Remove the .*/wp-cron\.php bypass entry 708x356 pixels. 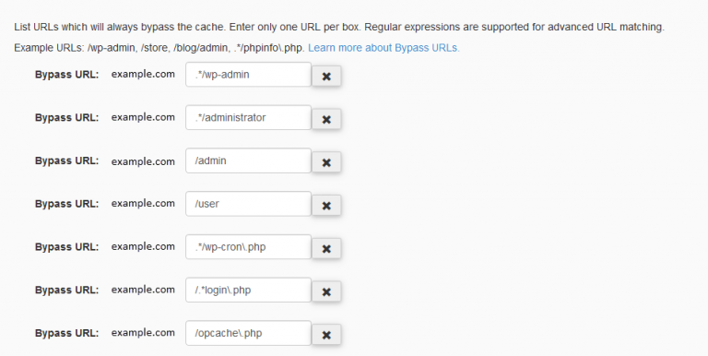pos(326,248)
